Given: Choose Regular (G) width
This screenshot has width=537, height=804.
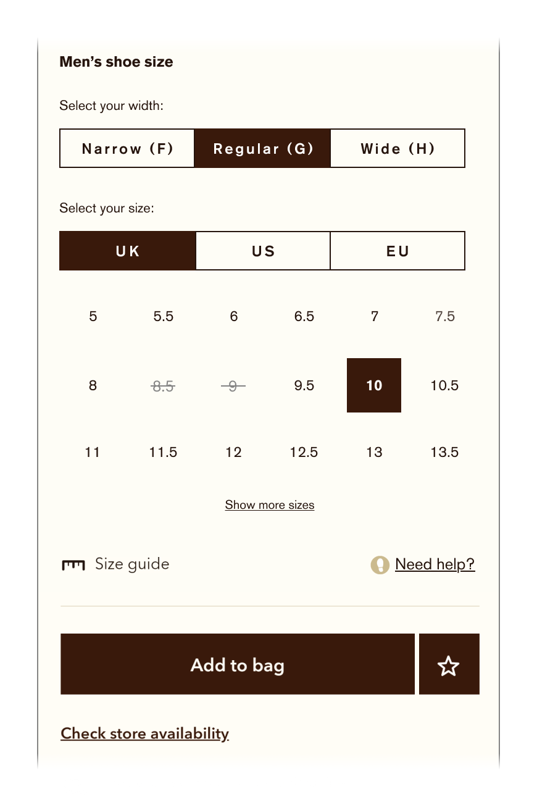Looking at the screenshot, I should click(263, 148).
